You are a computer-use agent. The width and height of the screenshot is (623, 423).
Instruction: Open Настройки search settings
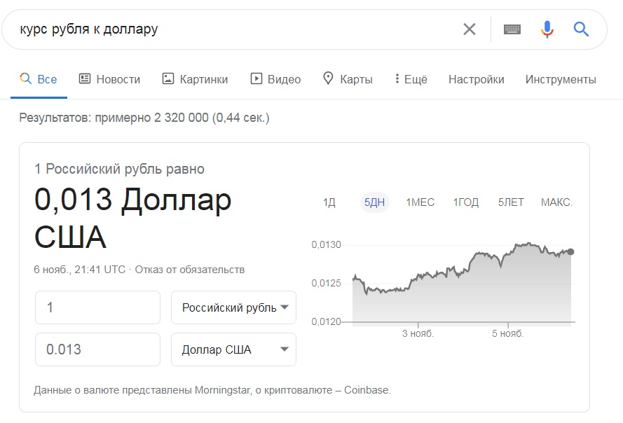tap(476, 79)
